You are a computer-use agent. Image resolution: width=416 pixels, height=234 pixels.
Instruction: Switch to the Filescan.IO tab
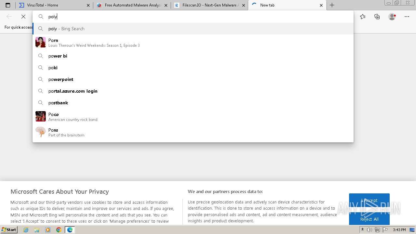pos(209,5)
